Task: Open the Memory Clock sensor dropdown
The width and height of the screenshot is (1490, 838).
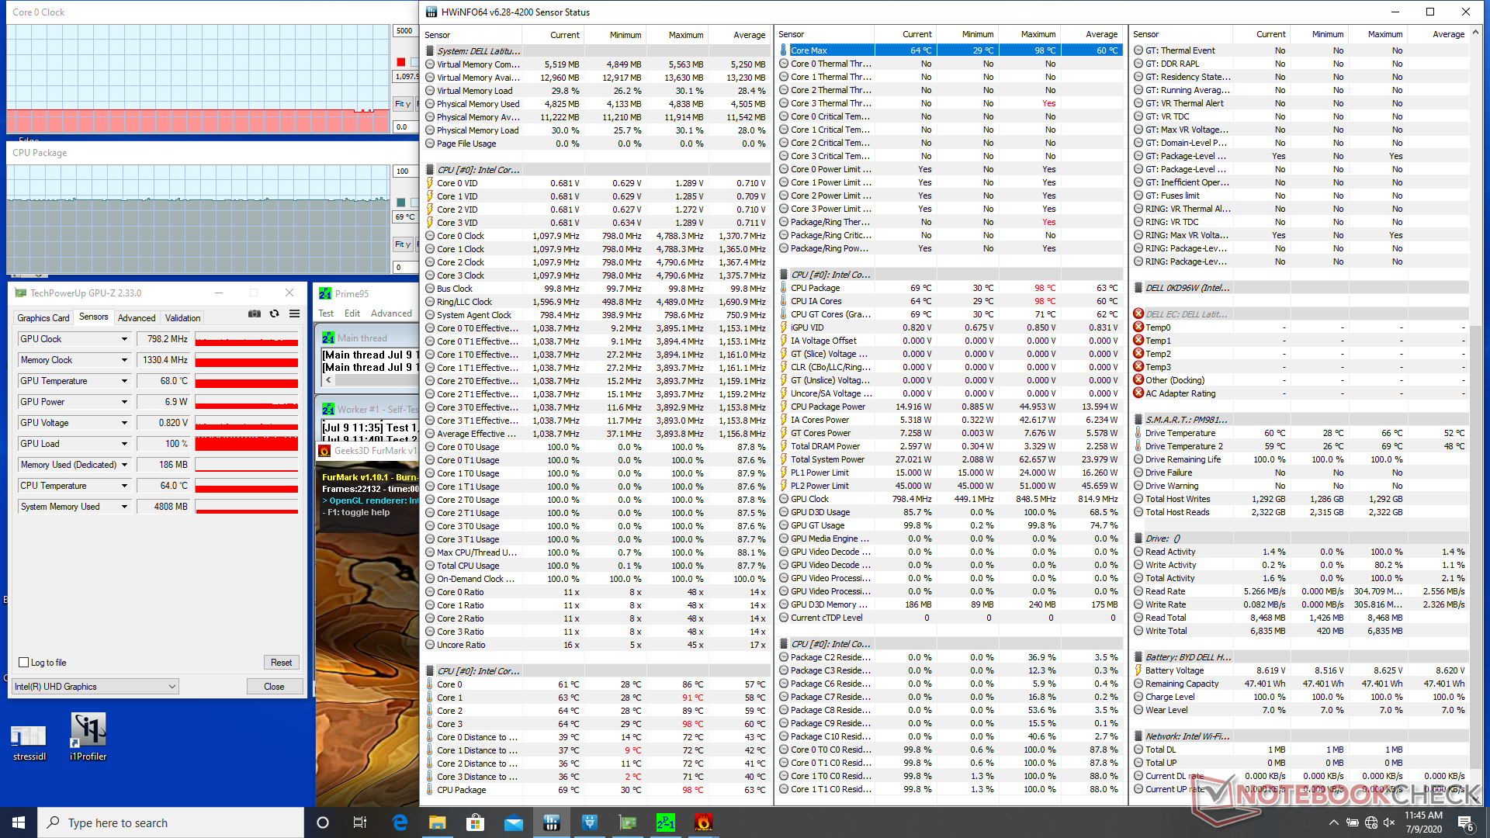Action: coord(124,360)
